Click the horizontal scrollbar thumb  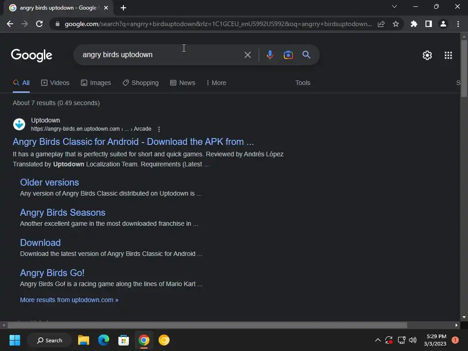(207, 325)
